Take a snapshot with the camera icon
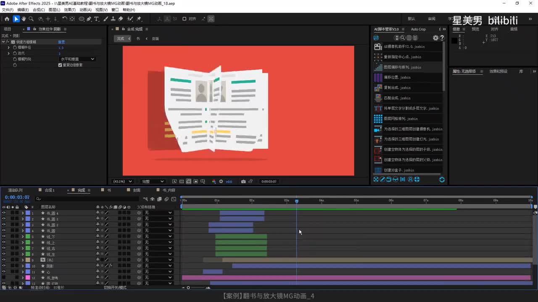538x302 pixels. (x=243, y=182)
